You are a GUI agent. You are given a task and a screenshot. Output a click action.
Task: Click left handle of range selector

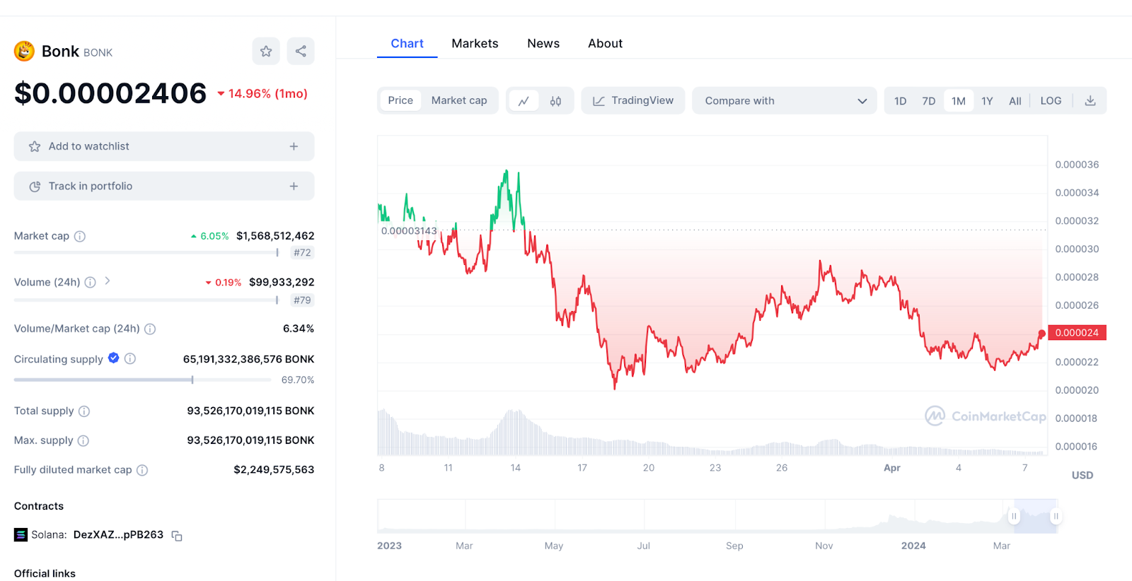coord(1014,516)
